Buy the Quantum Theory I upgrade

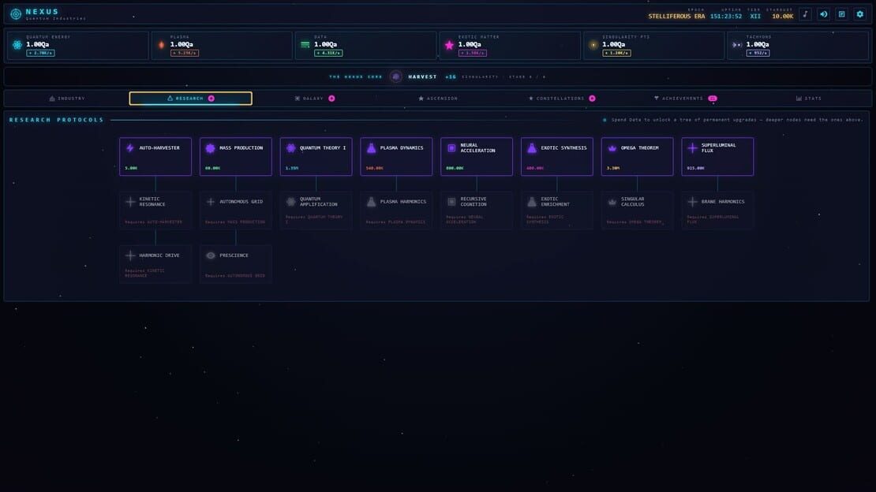(x=316, y=157)
